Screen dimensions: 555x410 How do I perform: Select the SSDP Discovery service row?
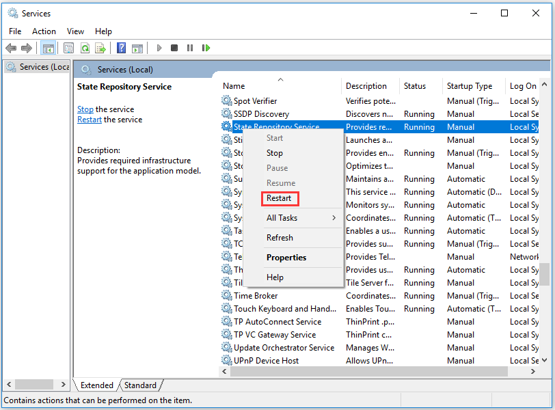coord(379,114)
